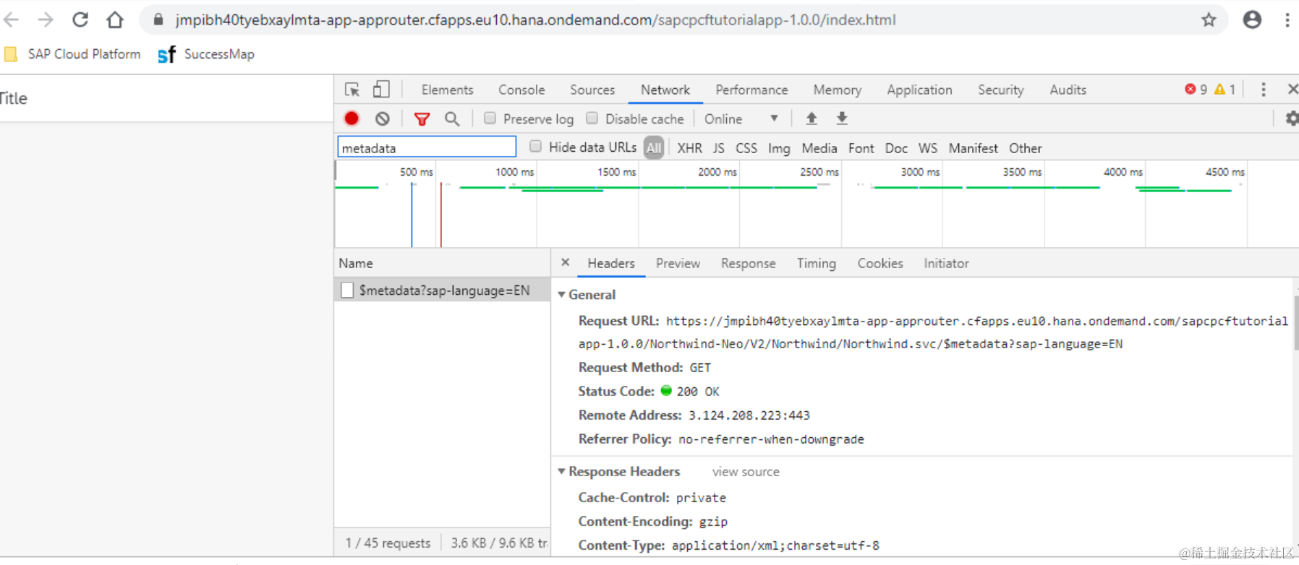Viewport: 1299px width, 565px height.
Task: Collapse the Response Headers section
Action: pos(561,471)
